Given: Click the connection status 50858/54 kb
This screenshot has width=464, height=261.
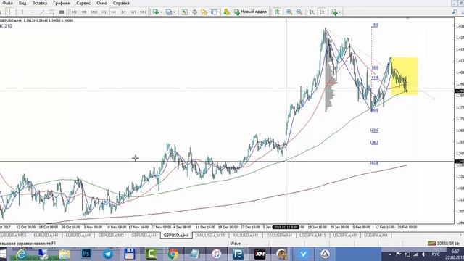Looking at the screenshot, I should click(444, 244).
